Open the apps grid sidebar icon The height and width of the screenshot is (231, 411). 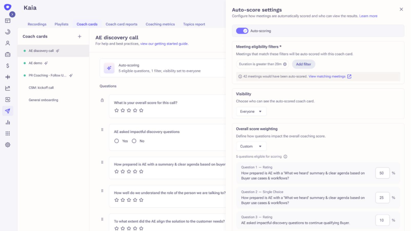[x=7, y=134]
